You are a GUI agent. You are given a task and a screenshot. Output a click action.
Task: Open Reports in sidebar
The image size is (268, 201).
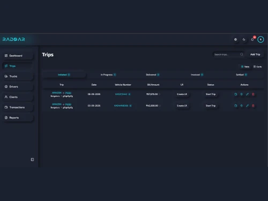click(18, 117)
